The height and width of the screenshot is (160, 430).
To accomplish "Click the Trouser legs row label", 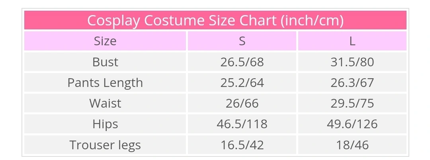I will click(x=105, y=145).
